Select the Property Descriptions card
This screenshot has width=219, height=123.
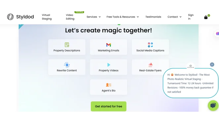click(x=67, y=47)
